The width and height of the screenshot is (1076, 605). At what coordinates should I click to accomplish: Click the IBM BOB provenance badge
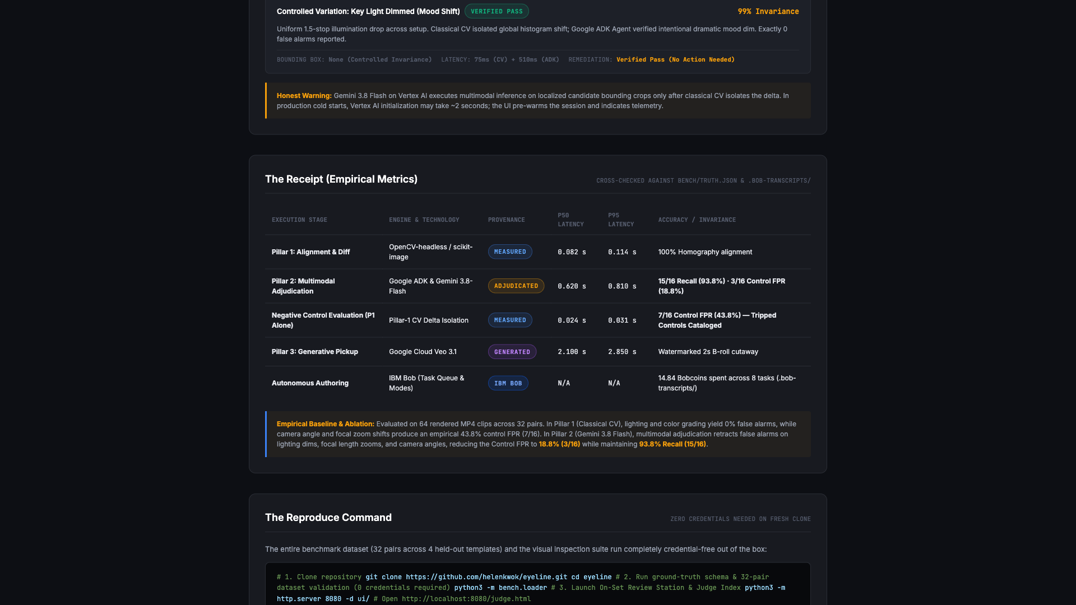pyautogui.click(x=508, y=383)
